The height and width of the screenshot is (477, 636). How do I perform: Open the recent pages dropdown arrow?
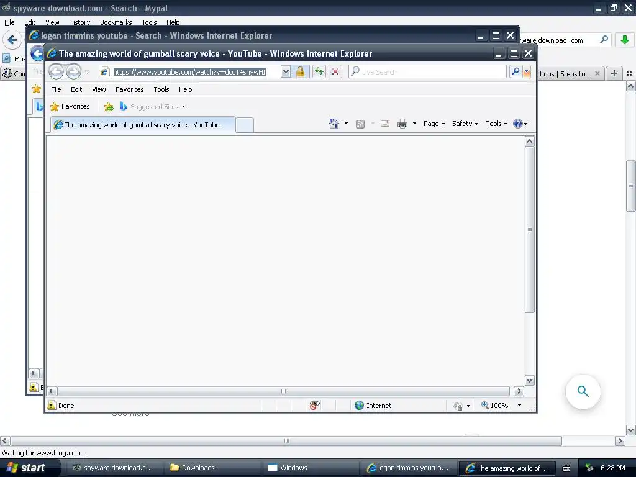pos(87,72)
